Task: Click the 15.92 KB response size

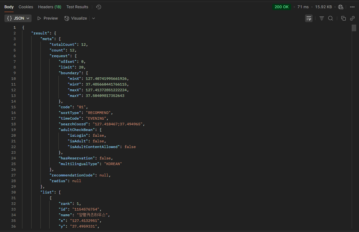Action: 323,7
